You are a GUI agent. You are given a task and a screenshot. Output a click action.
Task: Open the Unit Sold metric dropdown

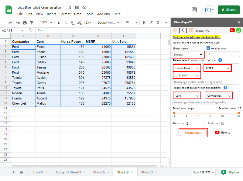(187, 75)
